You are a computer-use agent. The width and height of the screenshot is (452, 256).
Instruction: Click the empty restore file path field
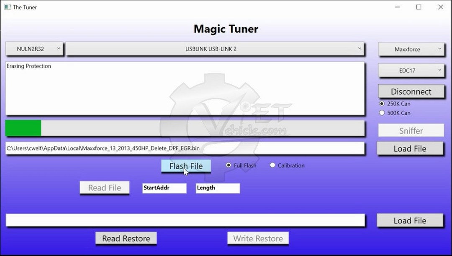click(185, 220)
